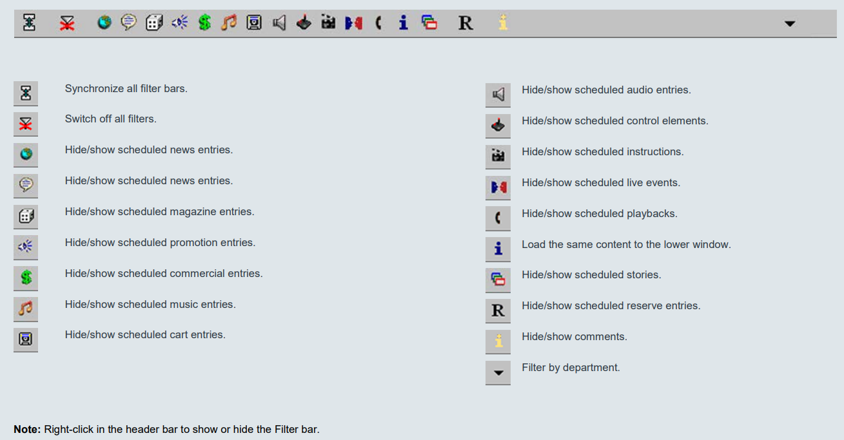
Task: Click the bold R reserve icon in top toolbar
Action: click(x=466, y=23)
